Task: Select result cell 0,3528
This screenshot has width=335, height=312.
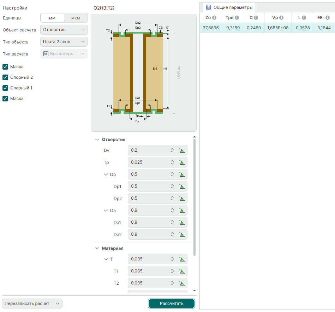Action: click(303, 28)
